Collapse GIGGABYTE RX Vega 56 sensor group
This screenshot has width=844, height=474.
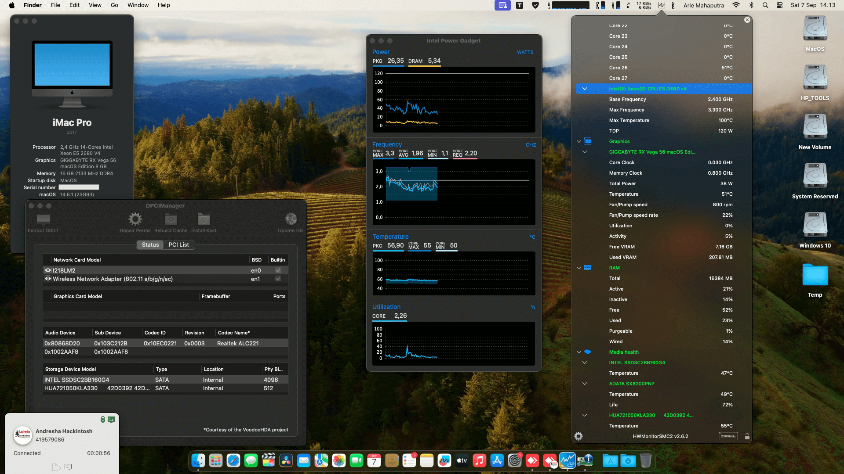[585, 151]
